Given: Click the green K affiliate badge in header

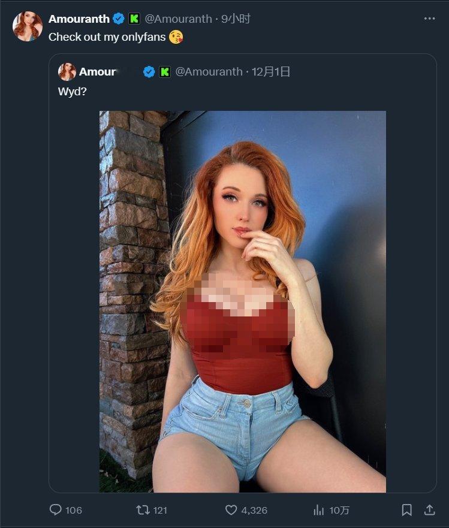Looking at the screenshot, I should tap(134, 19).
